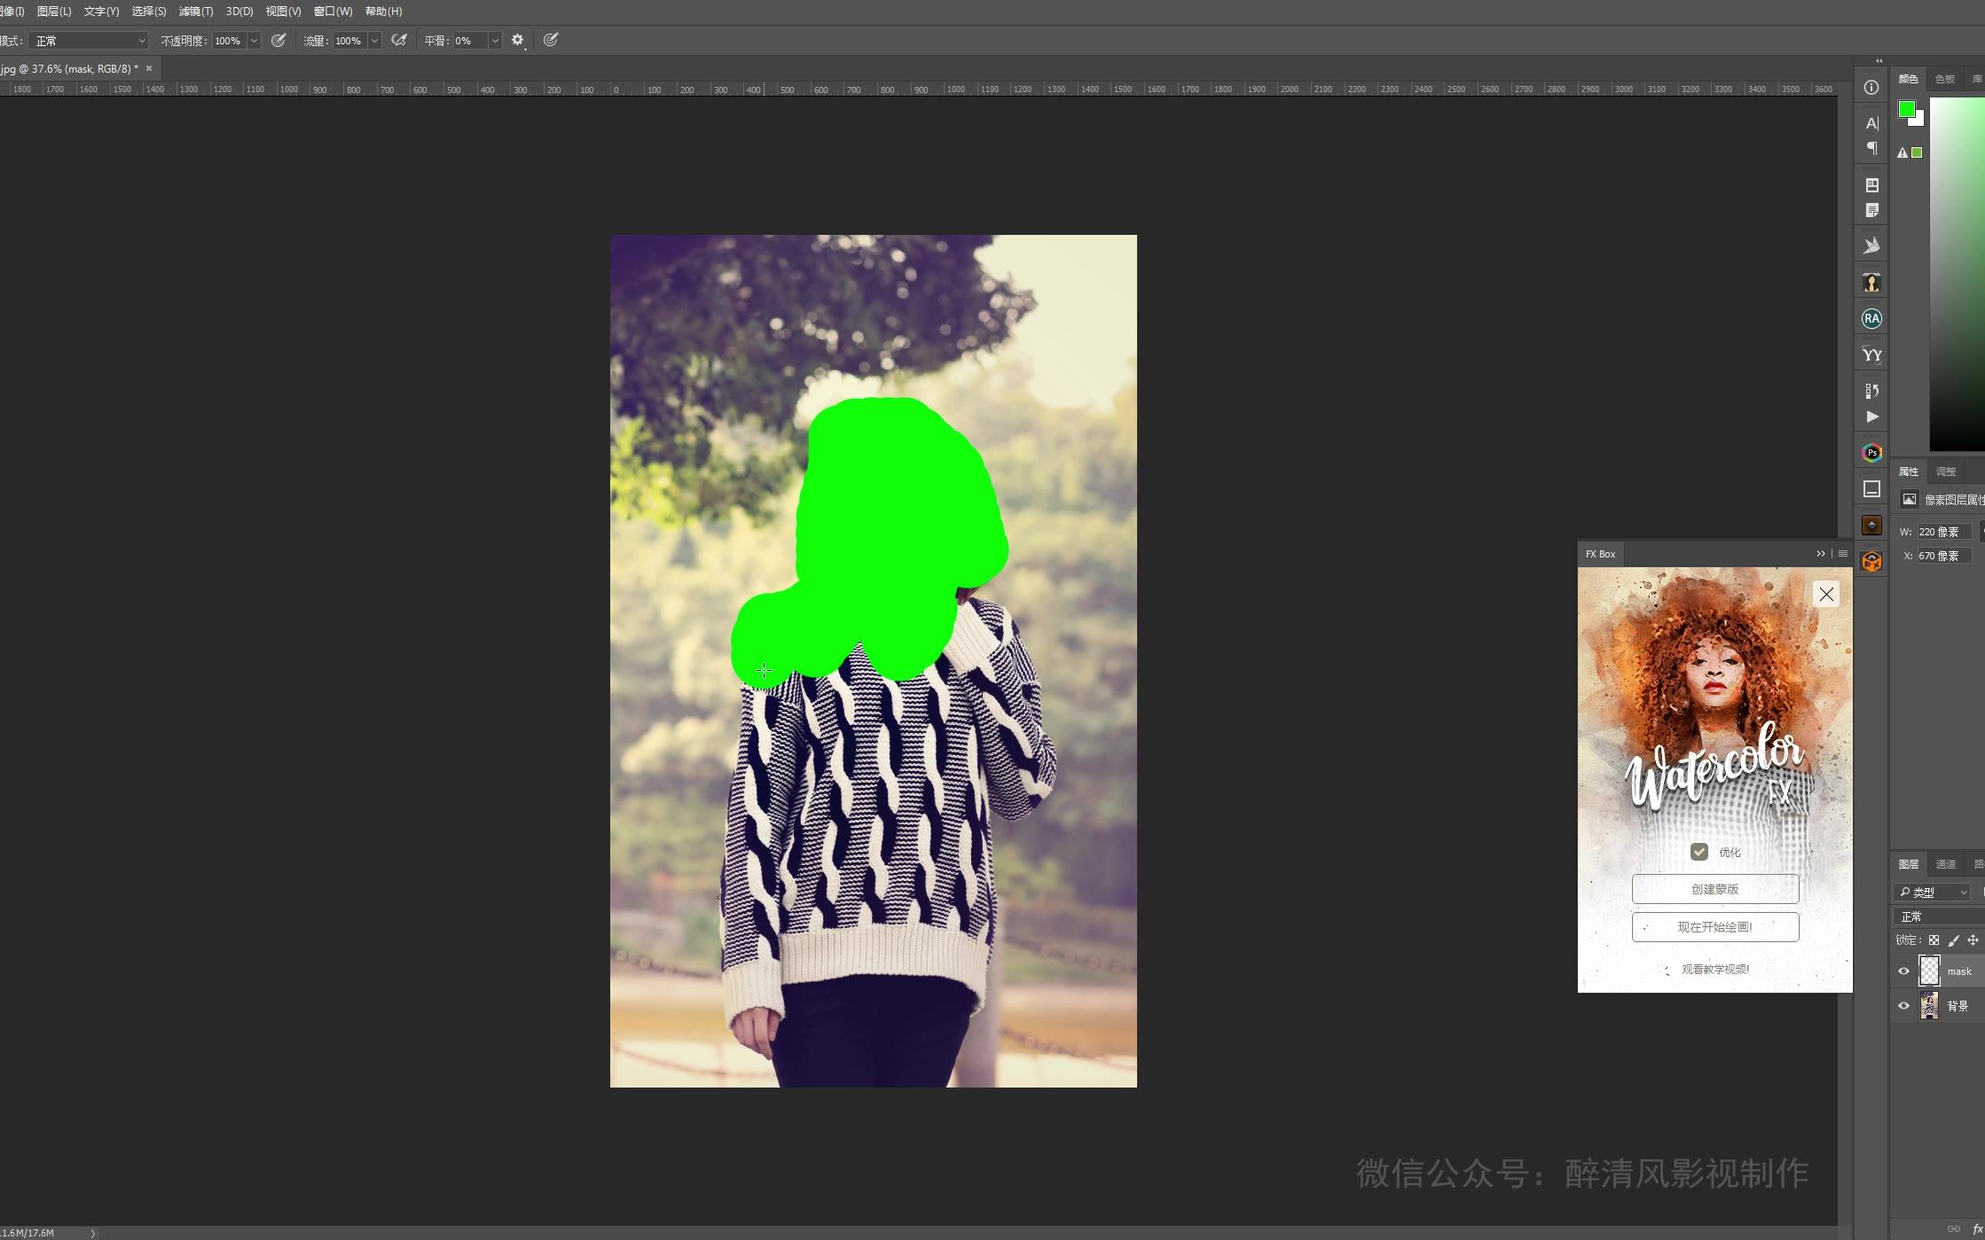Click the green foreground color swatch

[x=1905, y=109]
